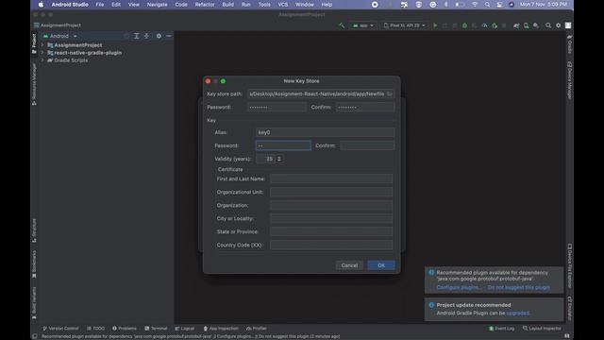Click the Make Project hammer icon

point(342,25)
